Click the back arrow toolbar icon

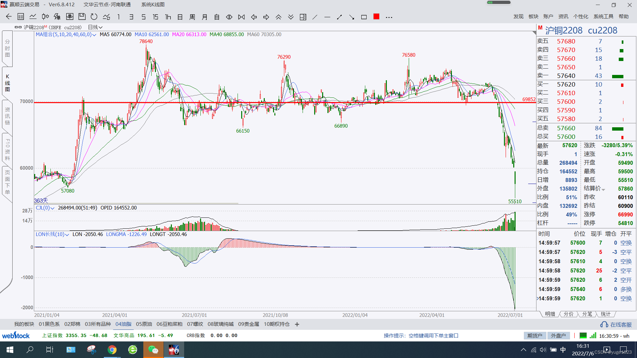[x=9, y=17]
